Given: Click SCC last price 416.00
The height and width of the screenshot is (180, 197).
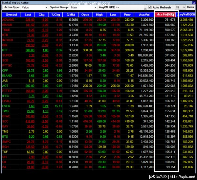Looking at the screenshot, I should coord(30,122).
